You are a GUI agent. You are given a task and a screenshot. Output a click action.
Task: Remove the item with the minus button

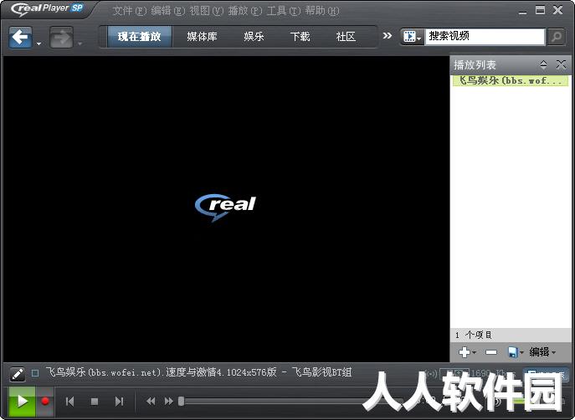491,352
